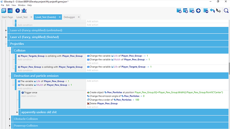Click variable icon of Mulch = 1 condition
Viewport: 230px width, 129px height.
[19, 85]
